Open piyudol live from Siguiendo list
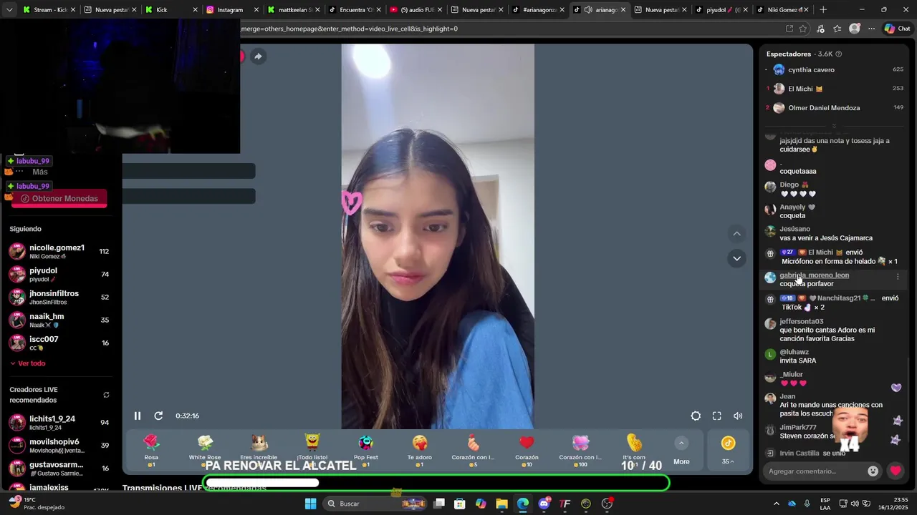The height and width of the screenshot is (515, 917). (x=59, y=274)
